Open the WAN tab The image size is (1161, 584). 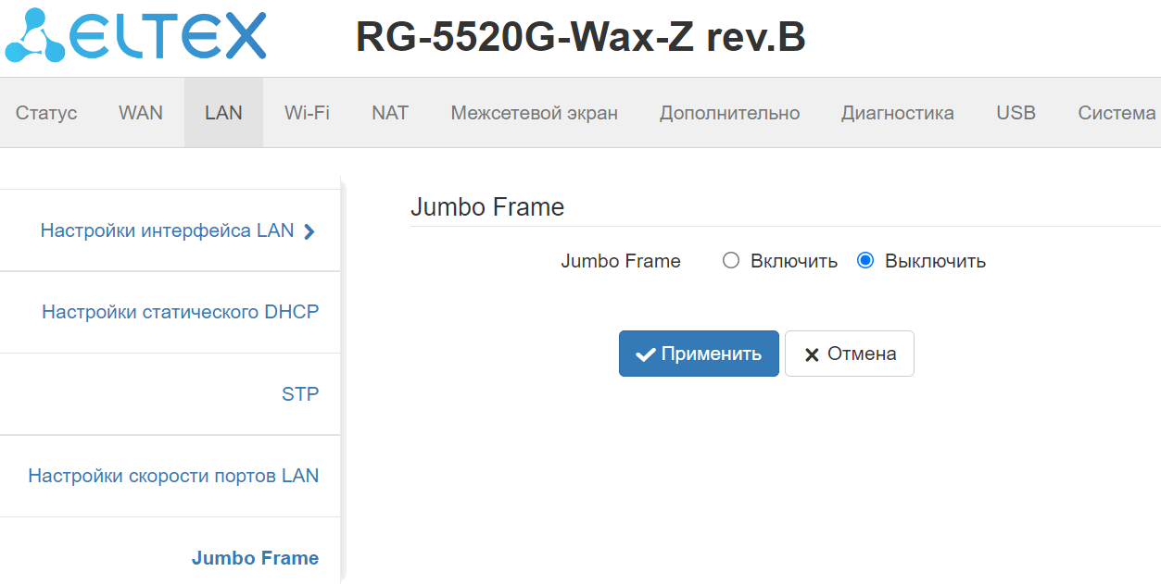click(141, 113)
